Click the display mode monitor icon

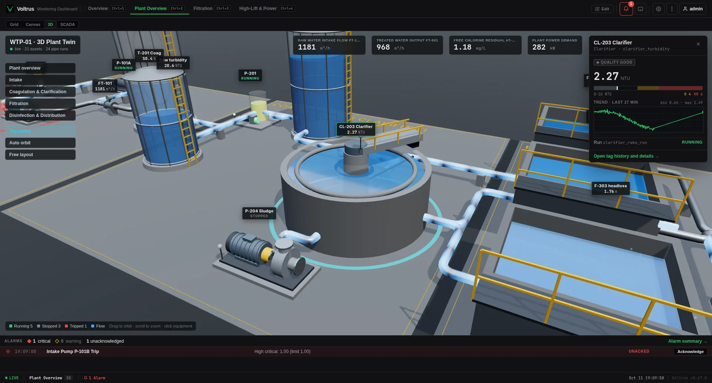(x=640, y=9)
